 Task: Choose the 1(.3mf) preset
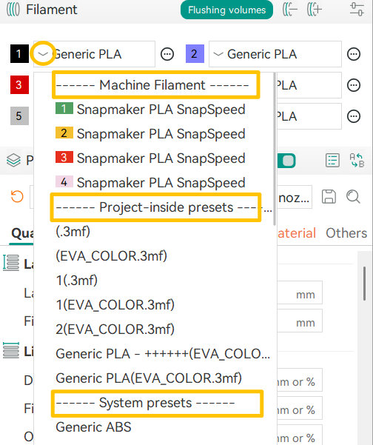76,281
